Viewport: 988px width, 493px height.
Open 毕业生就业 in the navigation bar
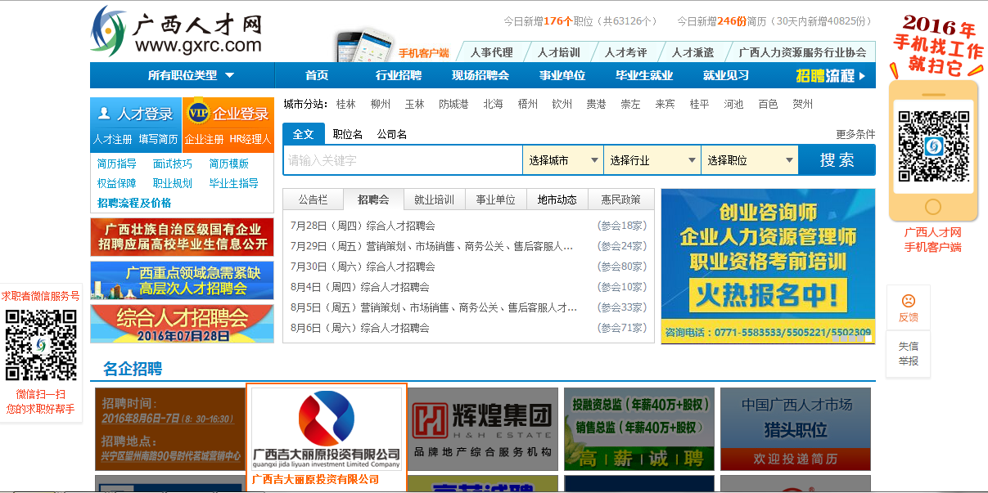pos(644,75)
